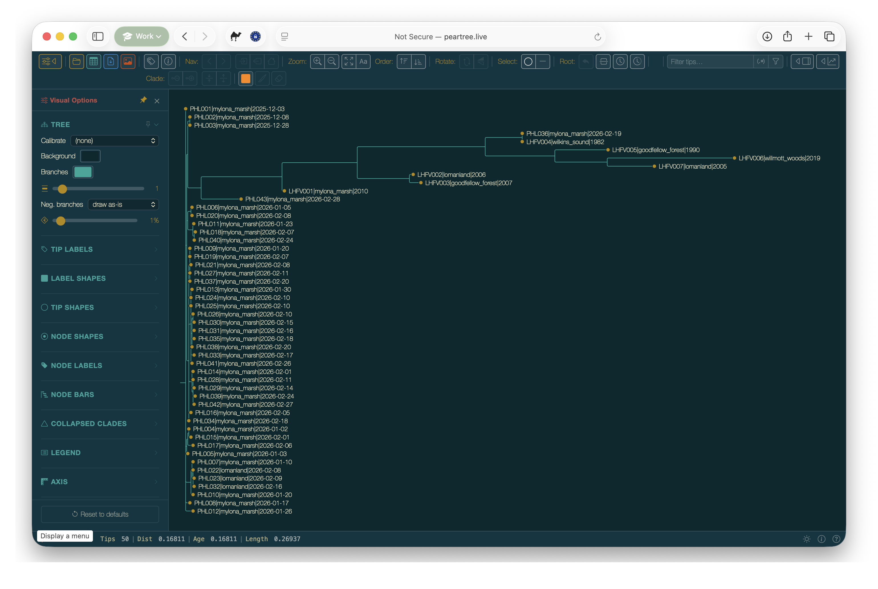Pin the Visual Options panel
This screenshot has width=878, height=589.
coord(143,100)
